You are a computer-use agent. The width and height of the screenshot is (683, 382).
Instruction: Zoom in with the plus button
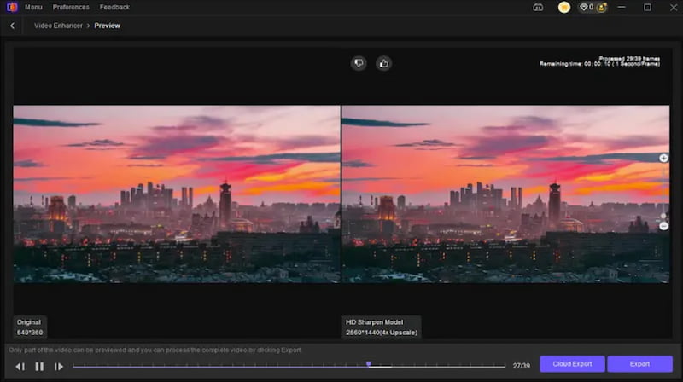[x=663, y=159]
